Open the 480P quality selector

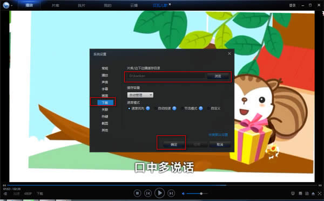(x=28, y=193)
